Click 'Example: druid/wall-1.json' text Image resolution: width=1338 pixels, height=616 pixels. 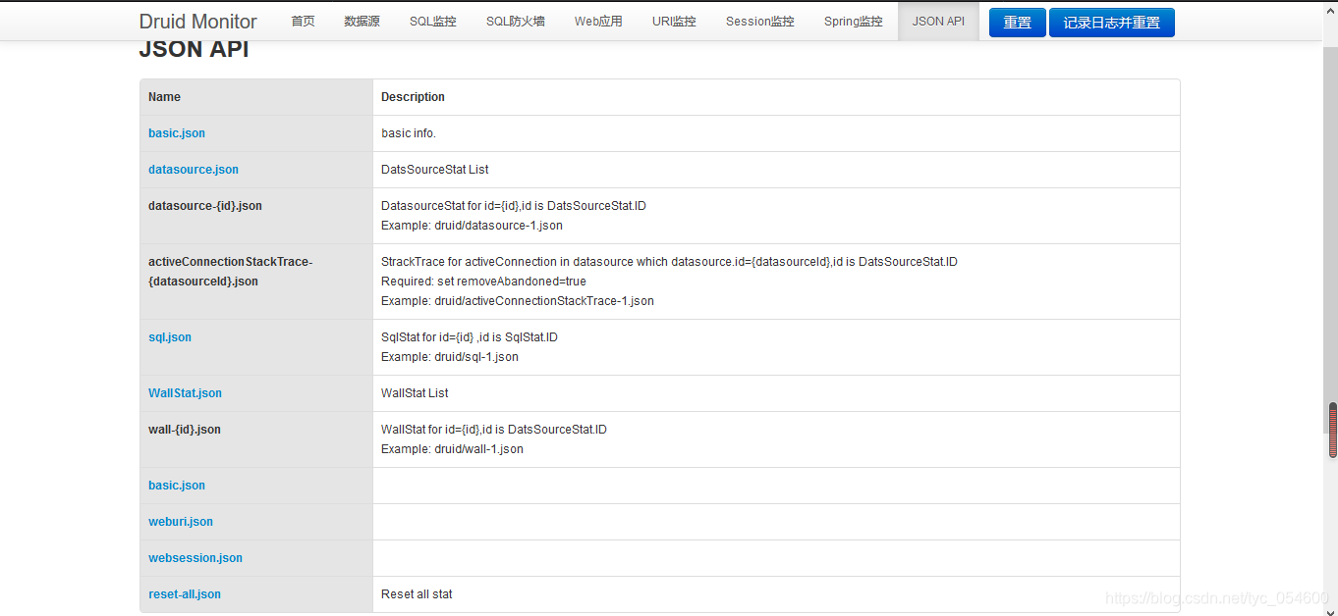[452, 449]
